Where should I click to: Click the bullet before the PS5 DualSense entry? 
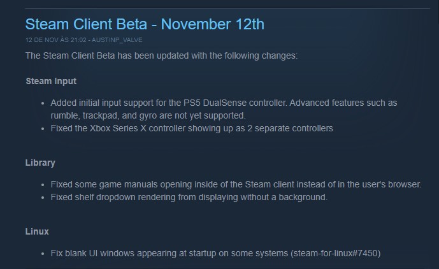point(43,103)
